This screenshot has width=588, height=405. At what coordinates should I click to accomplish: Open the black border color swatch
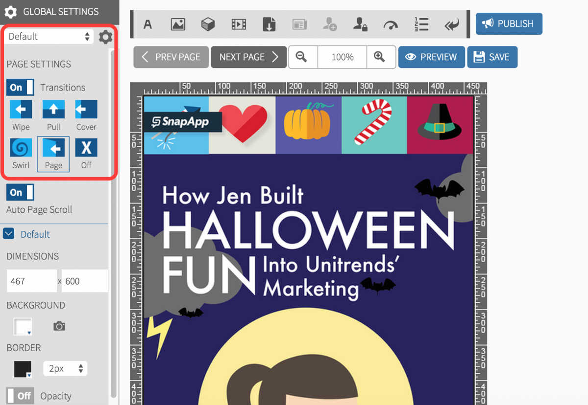pos(23,369)
